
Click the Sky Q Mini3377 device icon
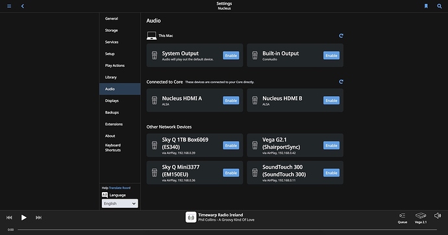coord(155,173)
